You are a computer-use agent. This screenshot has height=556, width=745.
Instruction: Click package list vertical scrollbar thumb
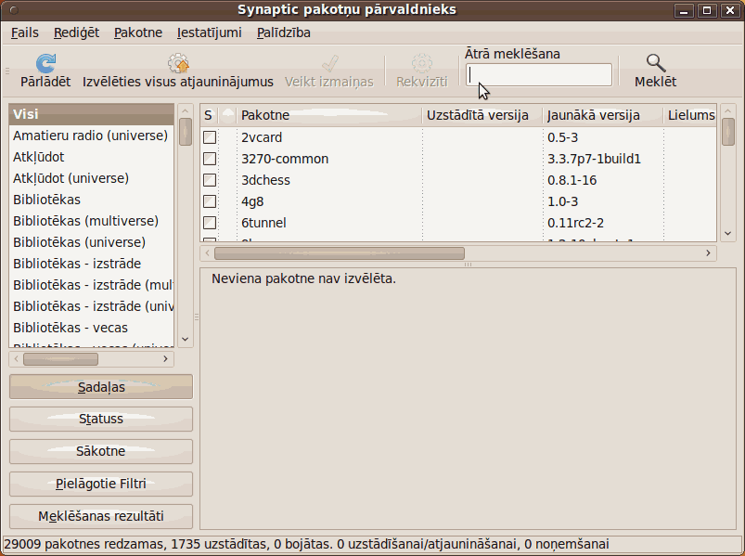[x=728, y=132]
